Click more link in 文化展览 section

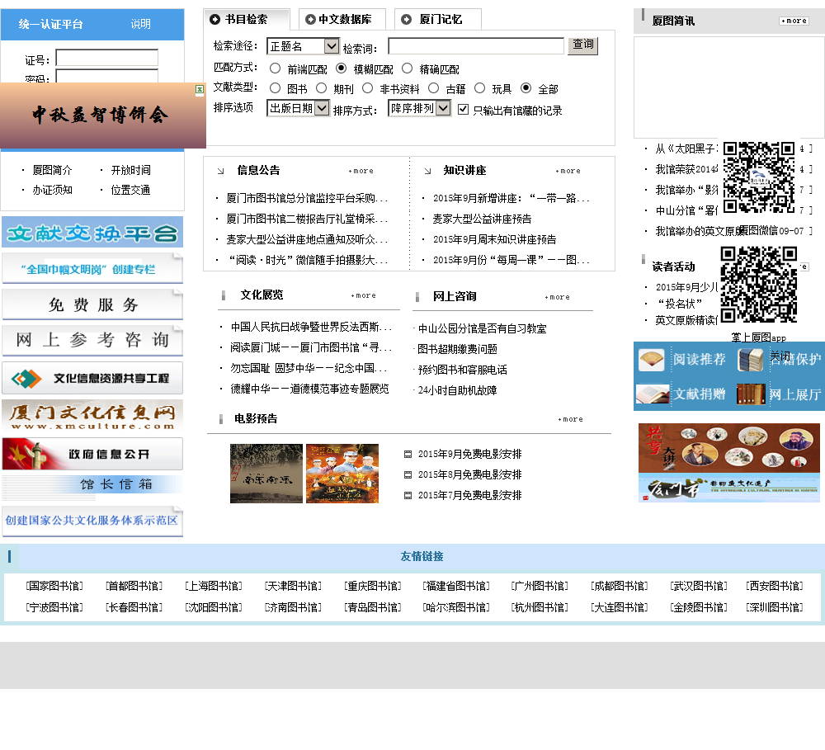364,295
